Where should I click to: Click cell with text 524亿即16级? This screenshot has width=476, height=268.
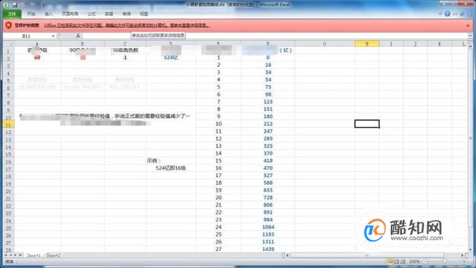coord(170,167)
